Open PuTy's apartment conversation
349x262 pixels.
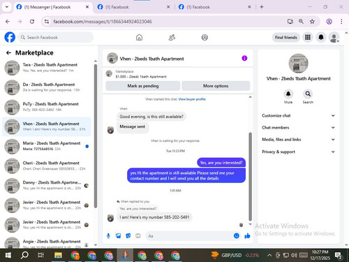click(x=47, y=107)
